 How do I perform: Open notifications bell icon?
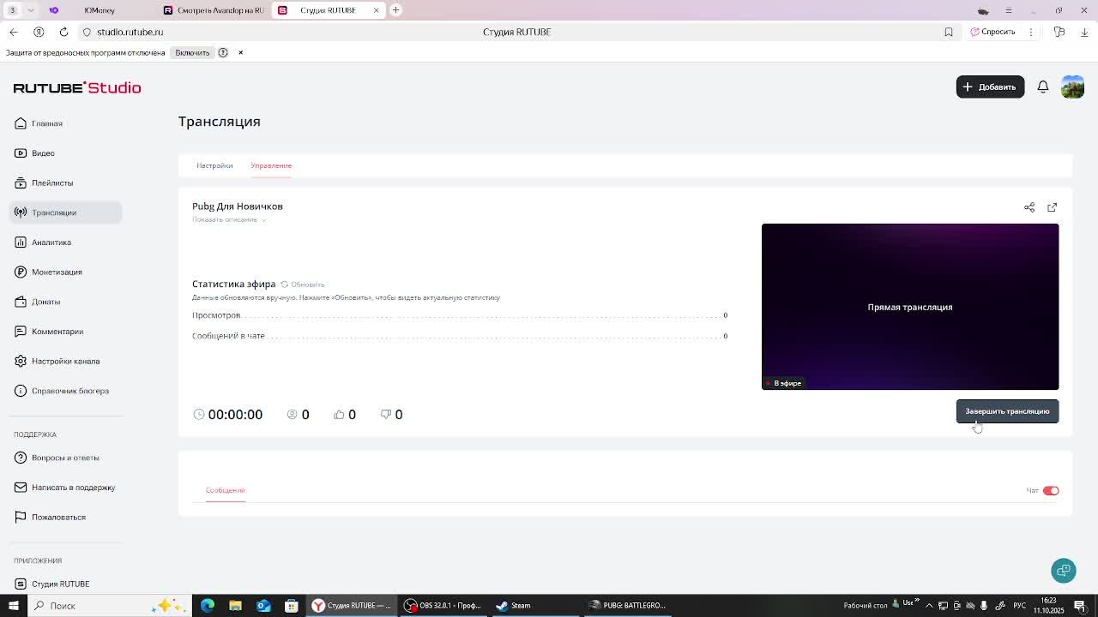pos(1043,87)
